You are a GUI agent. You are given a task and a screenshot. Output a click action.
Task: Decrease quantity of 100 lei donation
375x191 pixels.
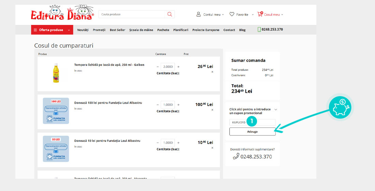157,105
